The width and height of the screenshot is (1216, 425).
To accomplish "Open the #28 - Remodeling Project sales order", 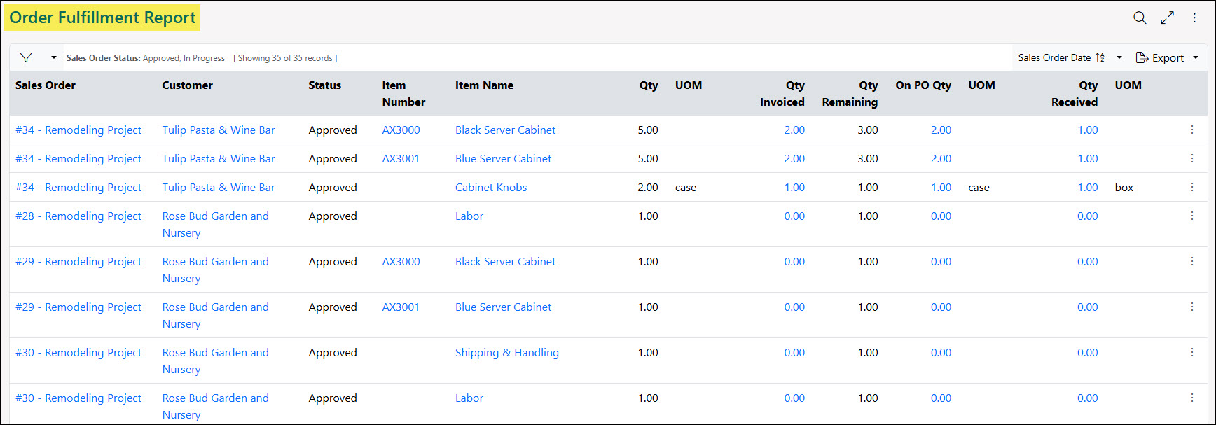I will (78, 216).
